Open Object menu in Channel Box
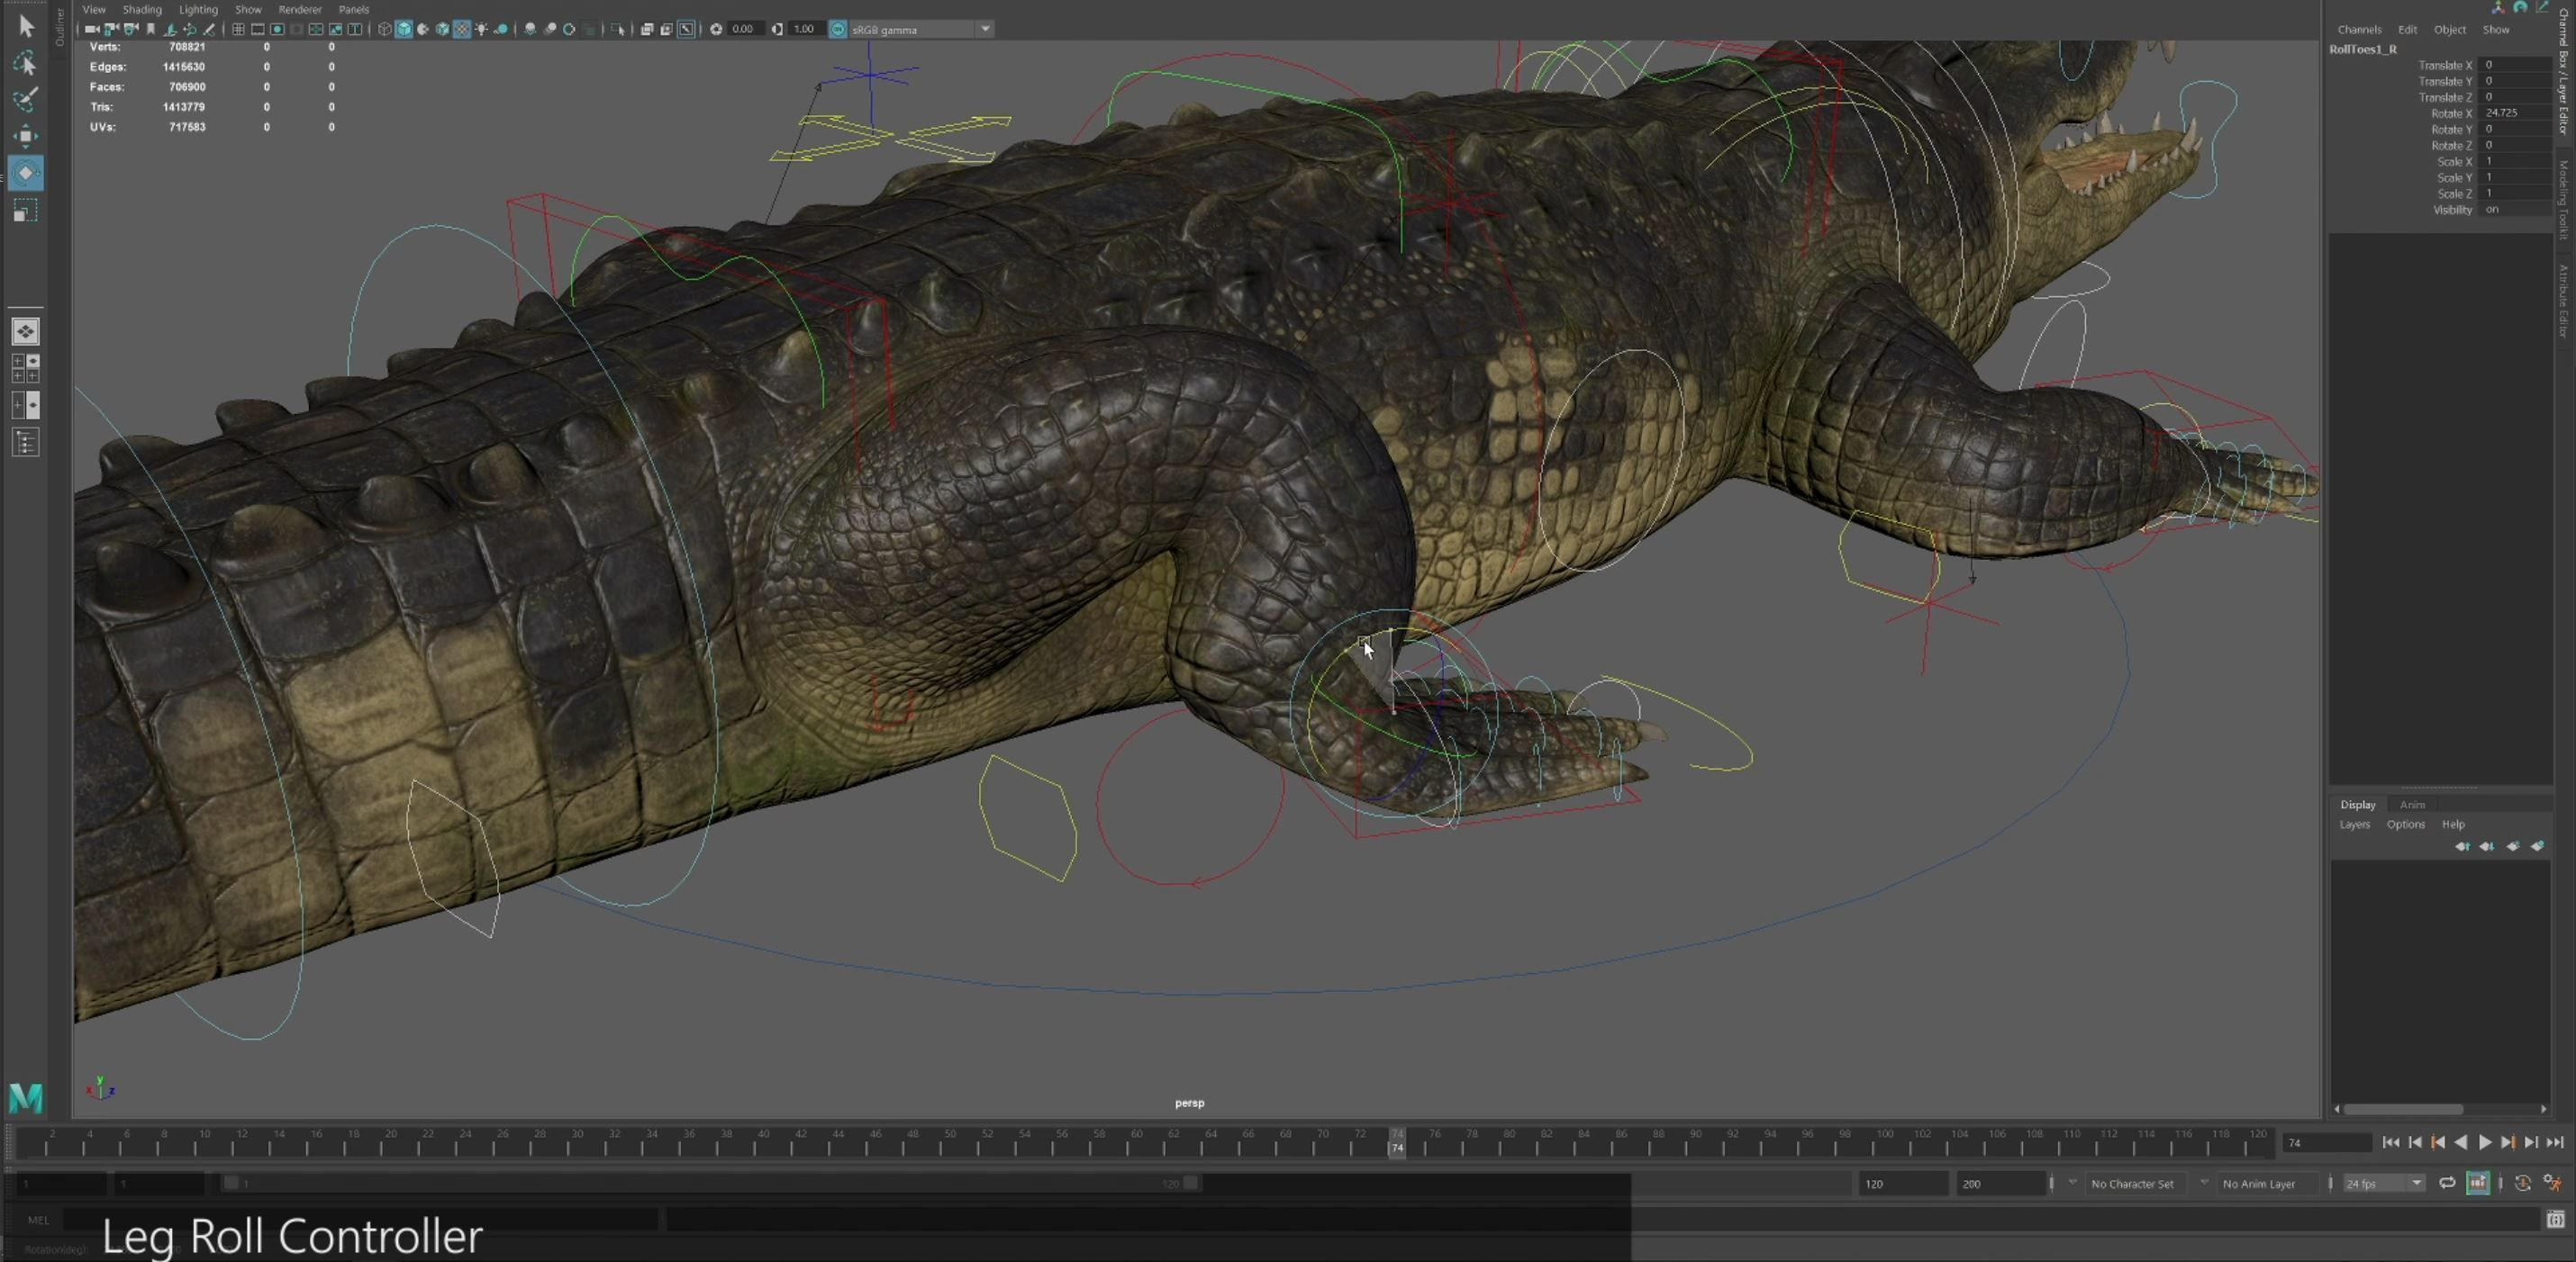2576x1262 pixels. (2449, 29)
